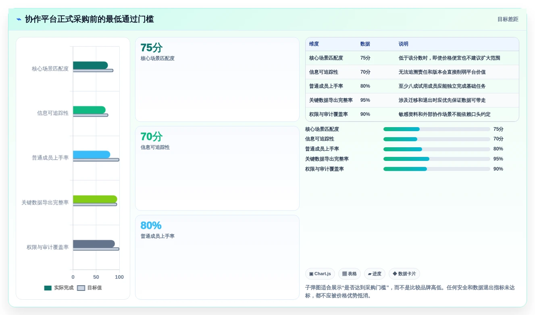Select the 进度 tag chip
The width and height of the screenshot is (535, 315).
pos(375,274)
